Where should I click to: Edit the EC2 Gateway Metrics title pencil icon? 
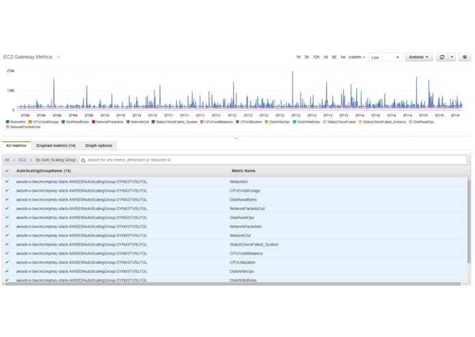(59, 57)
